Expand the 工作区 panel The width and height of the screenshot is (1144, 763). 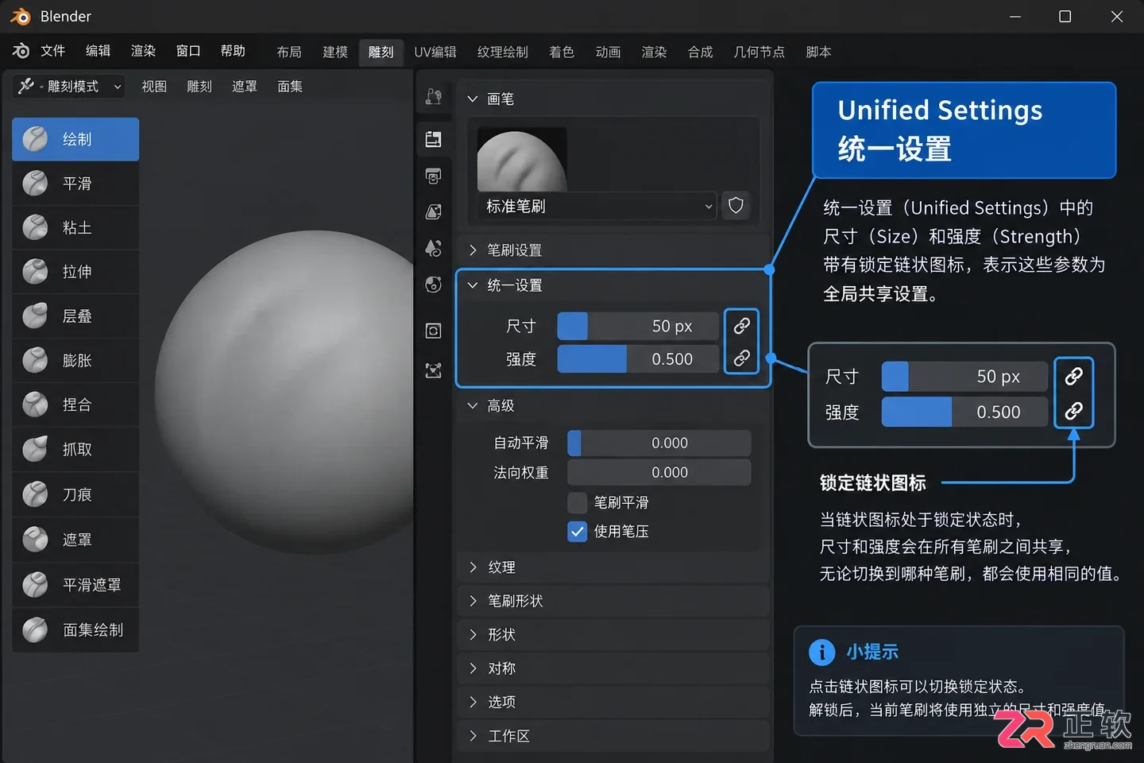coord(473,736)
